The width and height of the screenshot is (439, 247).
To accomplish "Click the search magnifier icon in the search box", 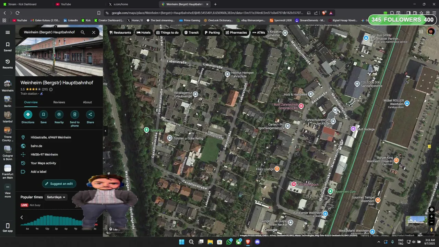I will [83, 32].
